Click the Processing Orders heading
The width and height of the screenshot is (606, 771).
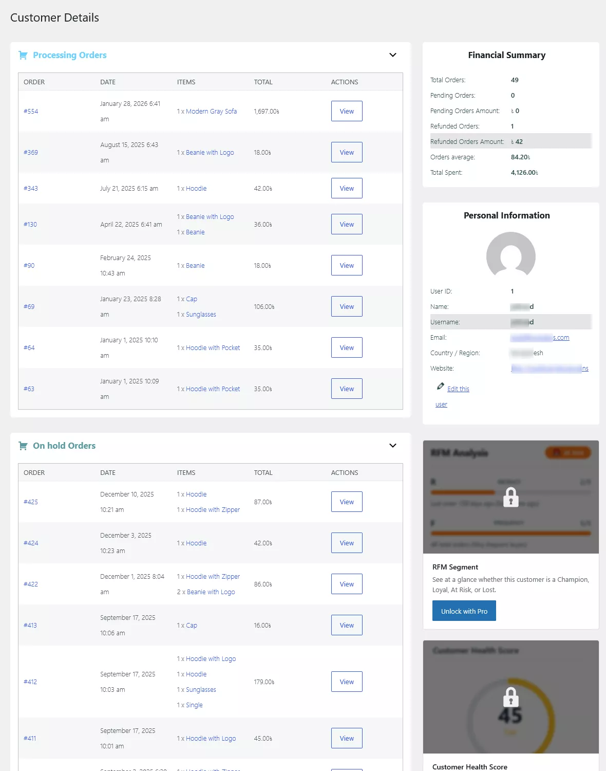[70, 55]
